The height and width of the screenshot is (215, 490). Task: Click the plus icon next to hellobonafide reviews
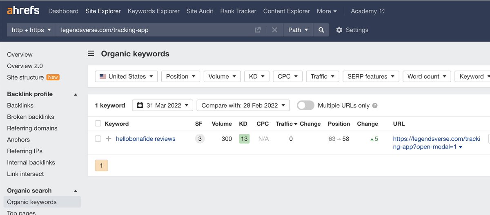(108, 139)
